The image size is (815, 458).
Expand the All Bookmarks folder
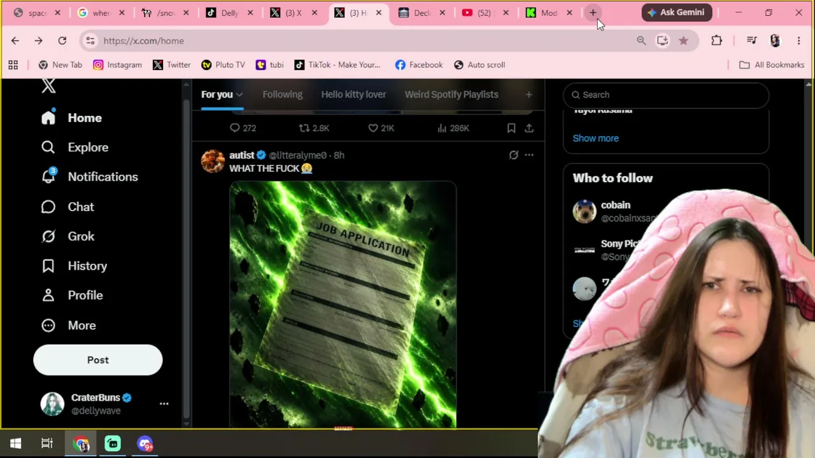tap(771, 65)
